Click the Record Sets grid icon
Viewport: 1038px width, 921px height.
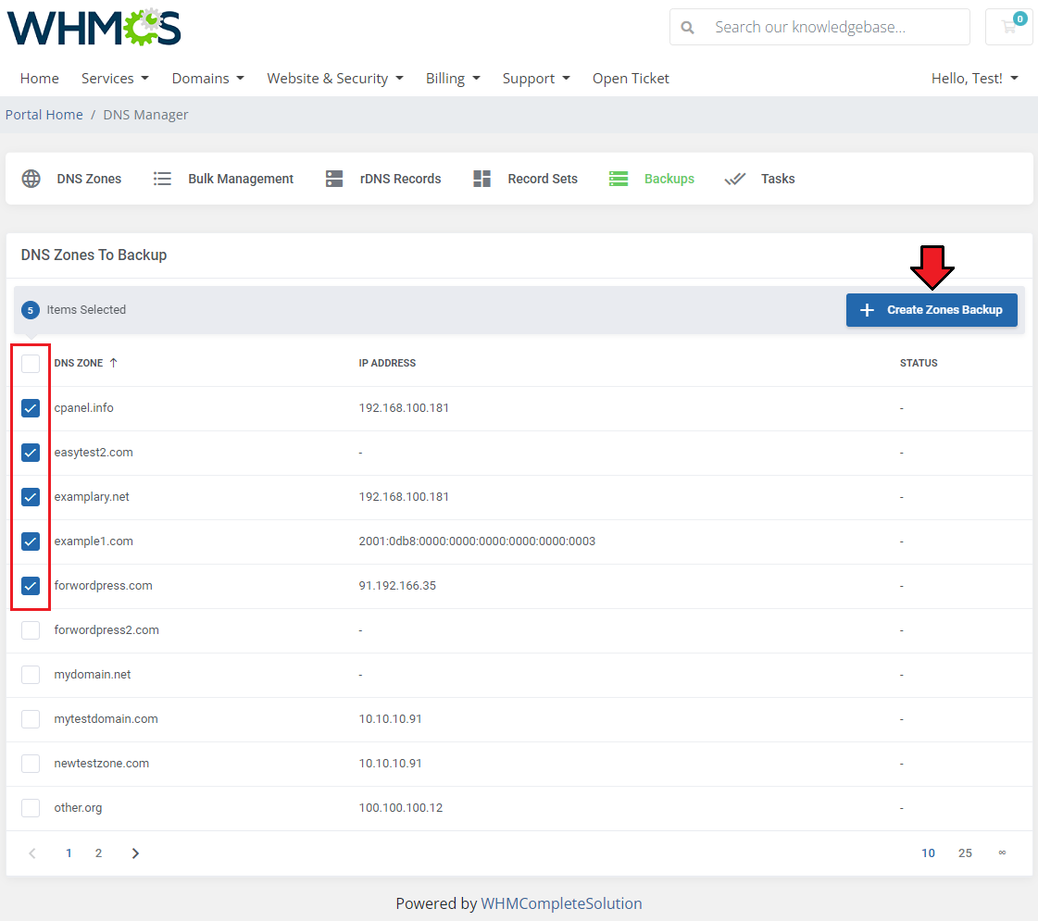(481, 179)
